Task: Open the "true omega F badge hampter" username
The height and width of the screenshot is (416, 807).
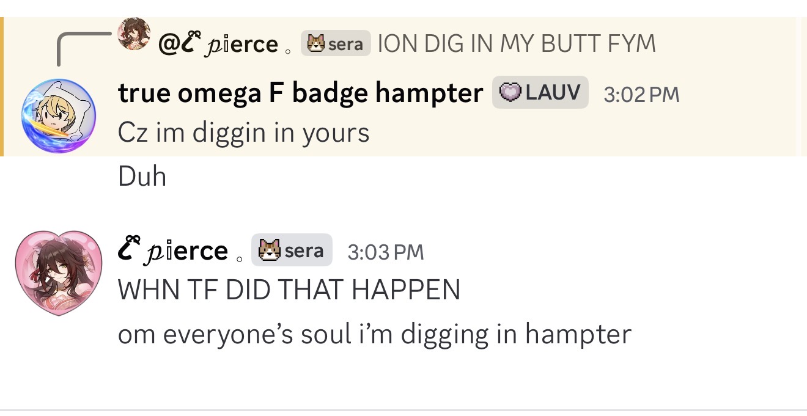Action: (x=300, y=93)
